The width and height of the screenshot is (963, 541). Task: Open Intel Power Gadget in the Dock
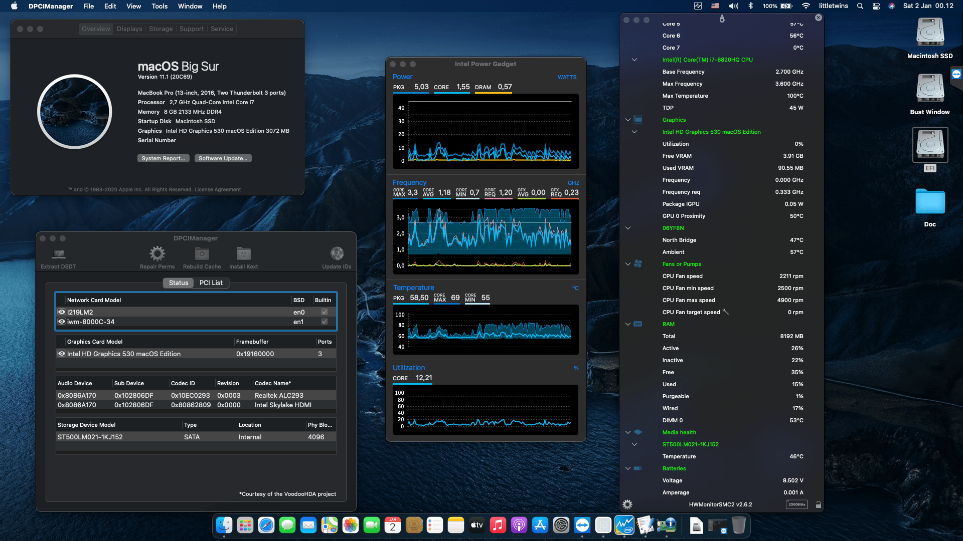(x=624, y=525)
